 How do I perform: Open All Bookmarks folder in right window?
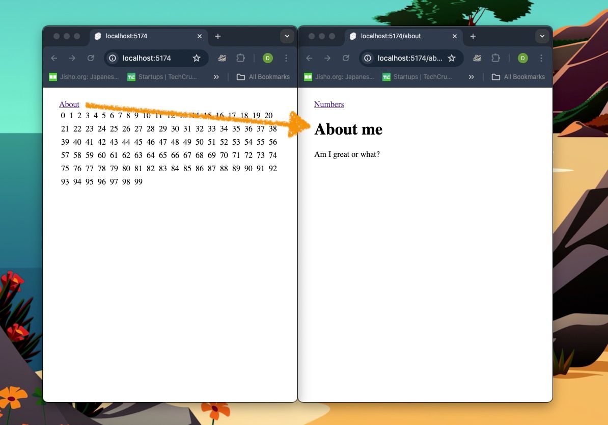pyautogui.click(x=518, y=77)
